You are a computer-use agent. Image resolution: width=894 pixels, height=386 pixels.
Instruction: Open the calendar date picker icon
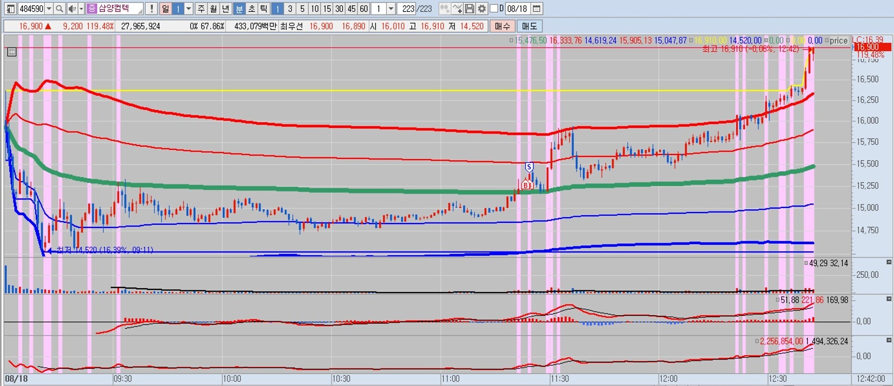[x=536, y=8]
